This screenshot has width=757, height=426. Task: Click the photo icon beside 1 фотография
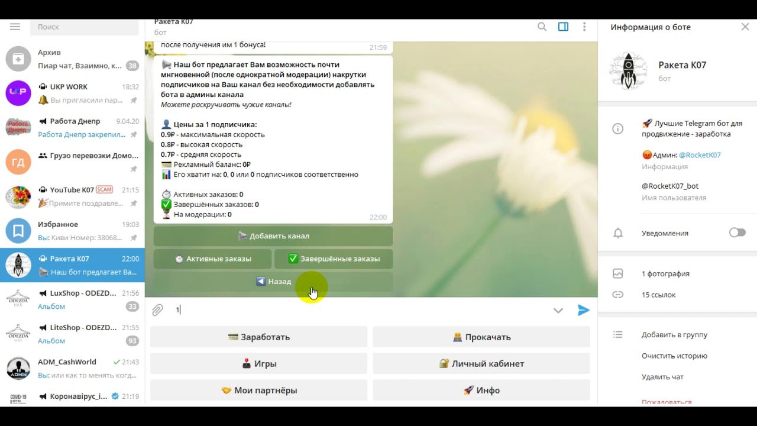click(618, 273)
